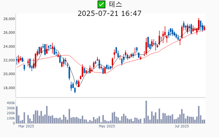Click the 400k volume axis label
219x137 pixels.
coord(11,103)
